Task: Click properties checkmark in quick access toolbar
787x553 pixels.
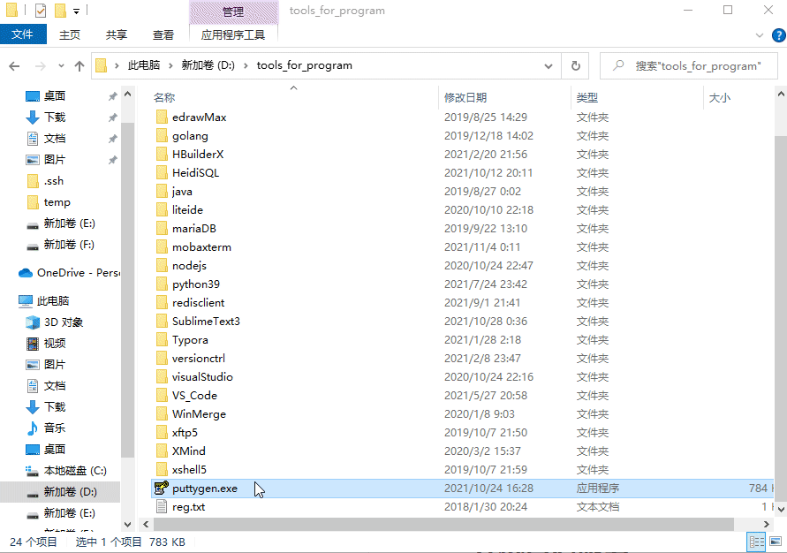Action: 41,10
